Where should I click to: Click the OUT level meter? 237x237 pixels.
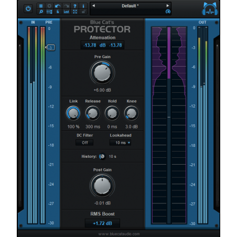tap(203, 125)
